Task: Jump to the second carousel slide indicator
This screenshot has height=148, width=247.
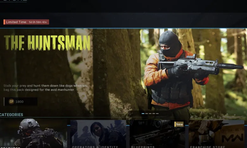Action: tap(147, 113)
